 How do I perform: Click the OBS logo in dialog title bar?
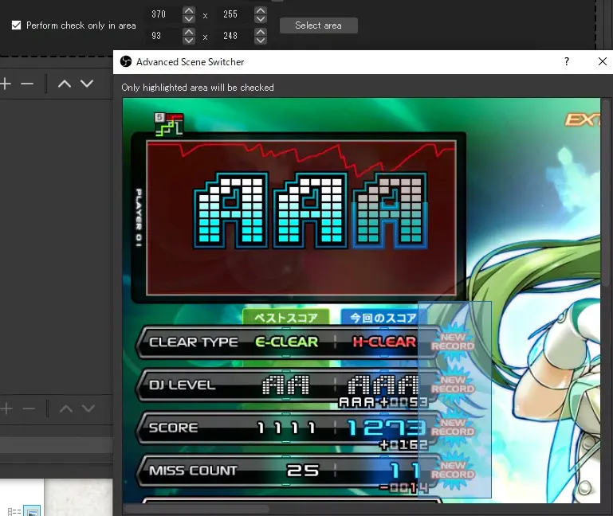point(126,62)
